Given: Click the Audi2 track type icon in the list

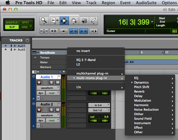Looking at the screenshot, I should pos(15,50).
